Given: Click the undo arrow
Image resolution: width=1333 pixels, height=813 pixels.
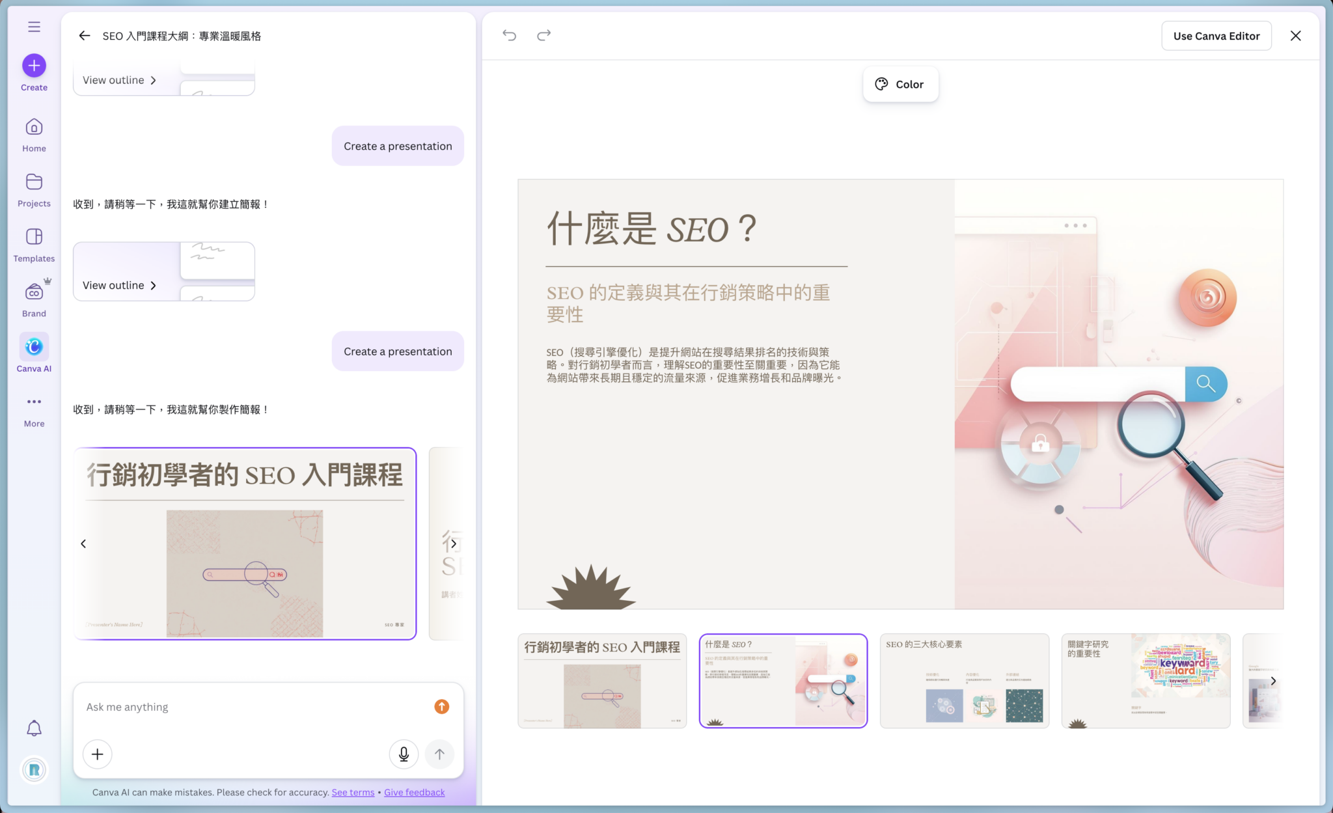Looking at the screenshot, I should pos(510,35).
